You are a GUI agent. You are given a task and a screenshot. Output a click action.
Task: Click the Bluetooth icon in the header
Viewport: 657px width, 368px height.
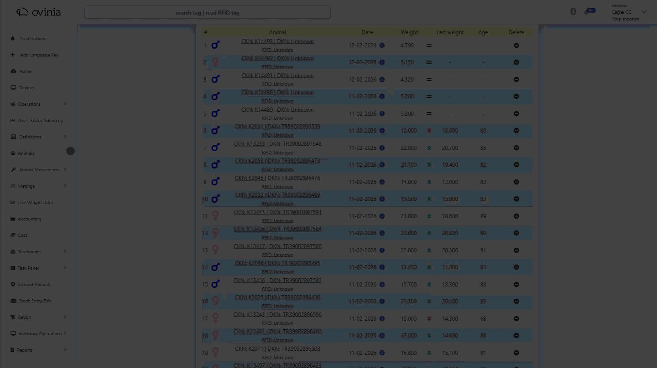click(573, 12)
